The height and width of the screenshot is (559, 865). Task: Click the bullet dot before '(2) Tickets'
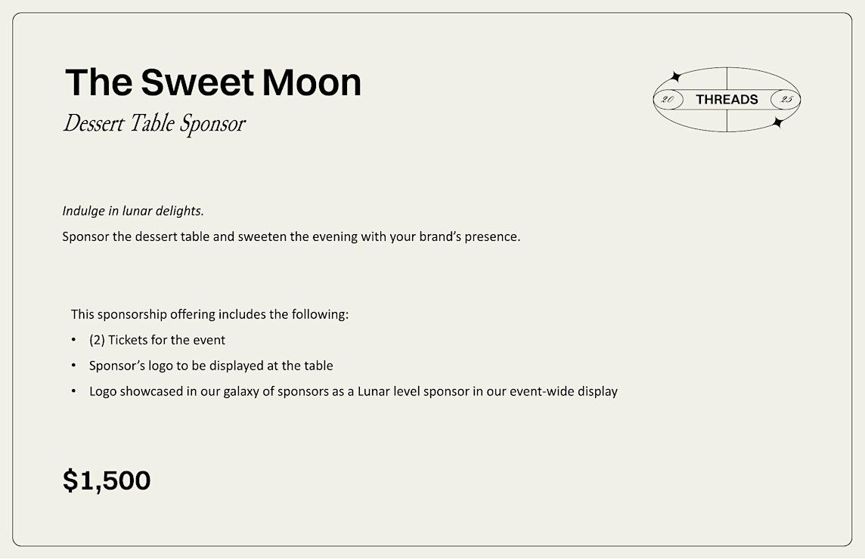coord(73,340)
